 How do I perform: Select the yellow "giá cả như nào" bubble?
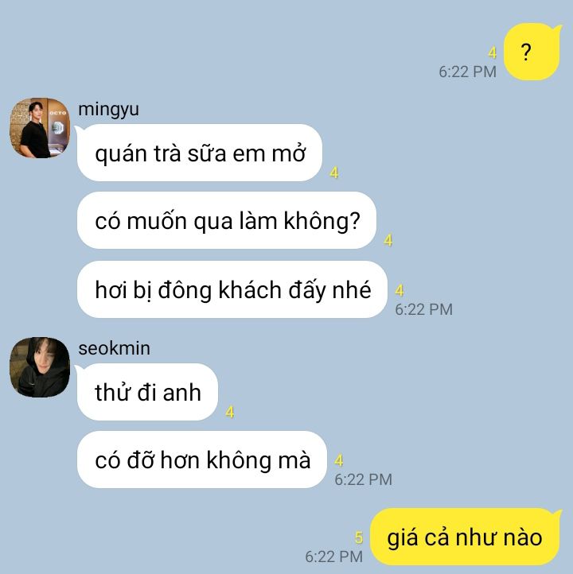click(466, 537)
